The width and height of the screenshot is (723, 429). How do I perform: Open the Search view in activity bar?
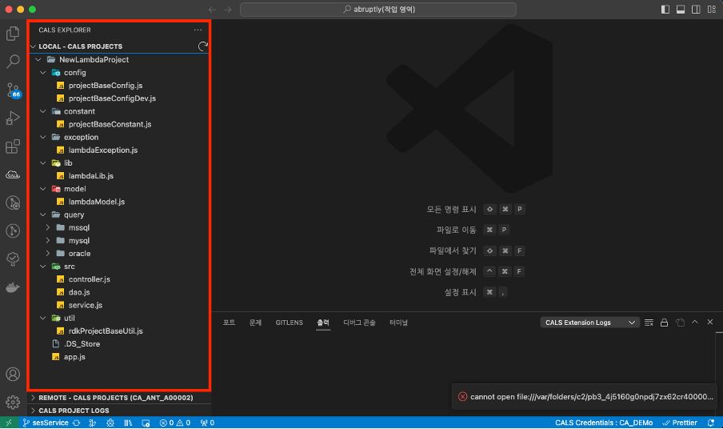pyautogui.click(x=13, y=62)
